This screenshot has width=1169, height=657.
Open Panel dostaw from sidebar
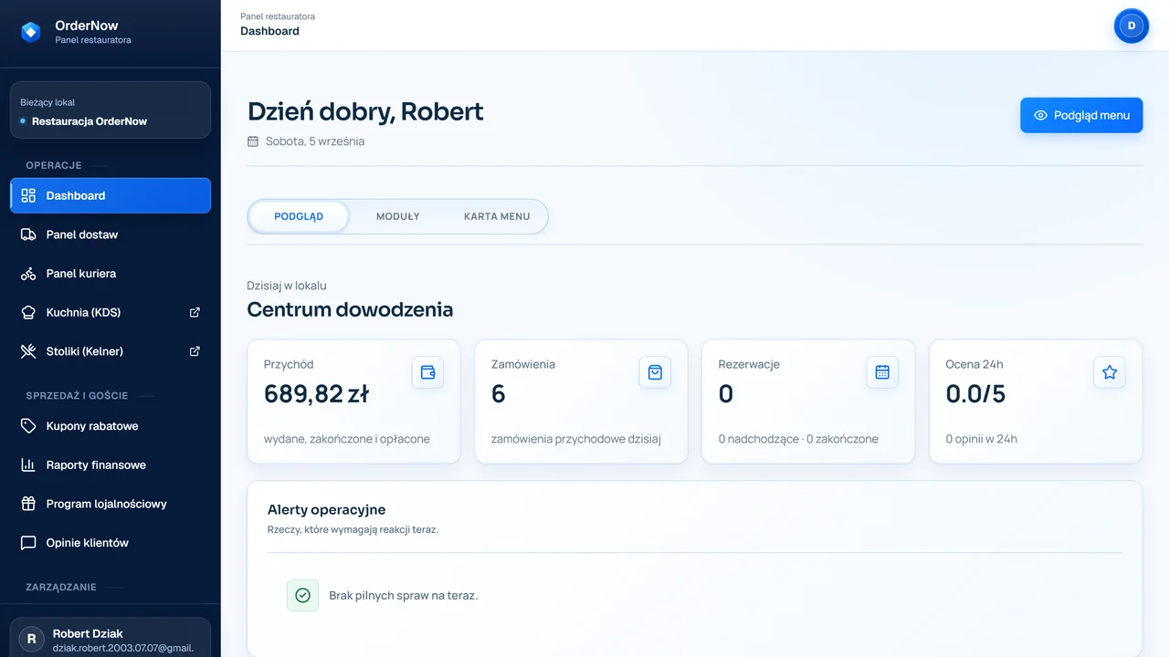click(x=111, y=235)
